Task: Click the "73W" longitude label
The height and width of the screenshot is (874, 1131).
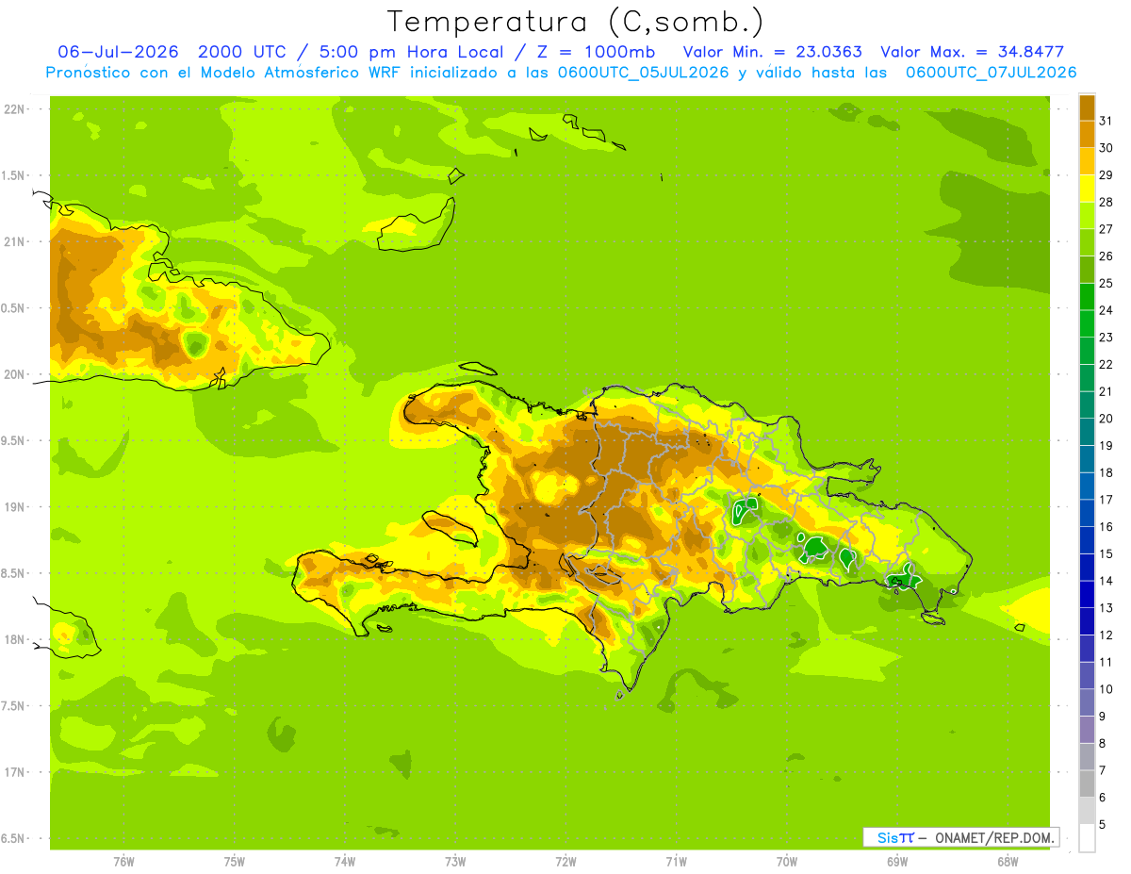Action: [455, 862]
